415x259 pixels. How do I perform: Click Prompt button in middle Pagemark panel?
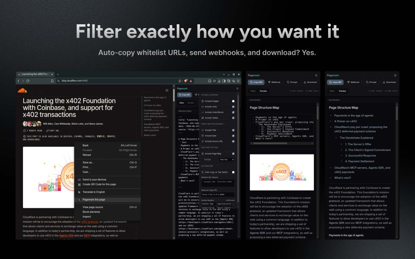(x=292, y=82)
